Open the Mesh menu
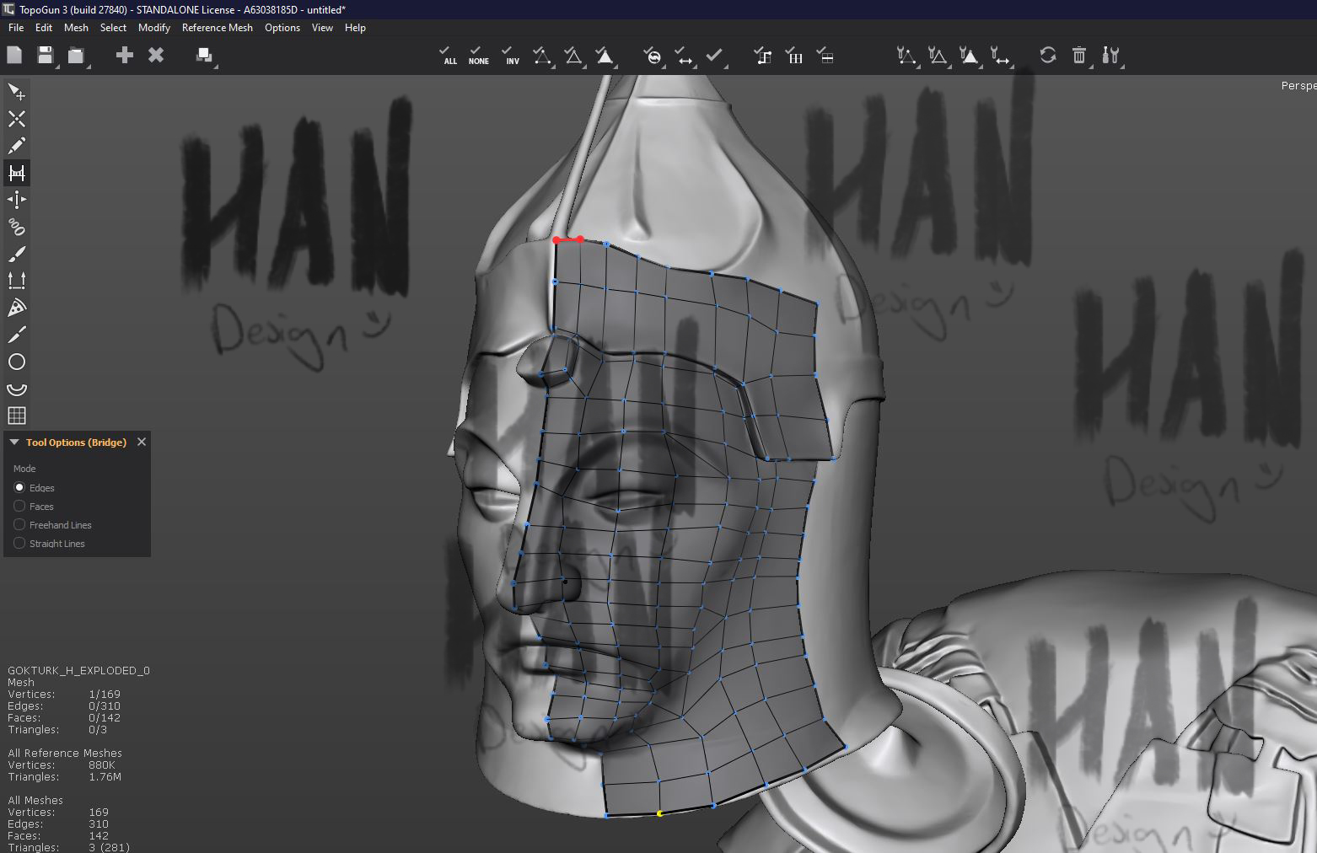Image resolution: width=1317 pixels, height=853 pixels. (76, 28)
